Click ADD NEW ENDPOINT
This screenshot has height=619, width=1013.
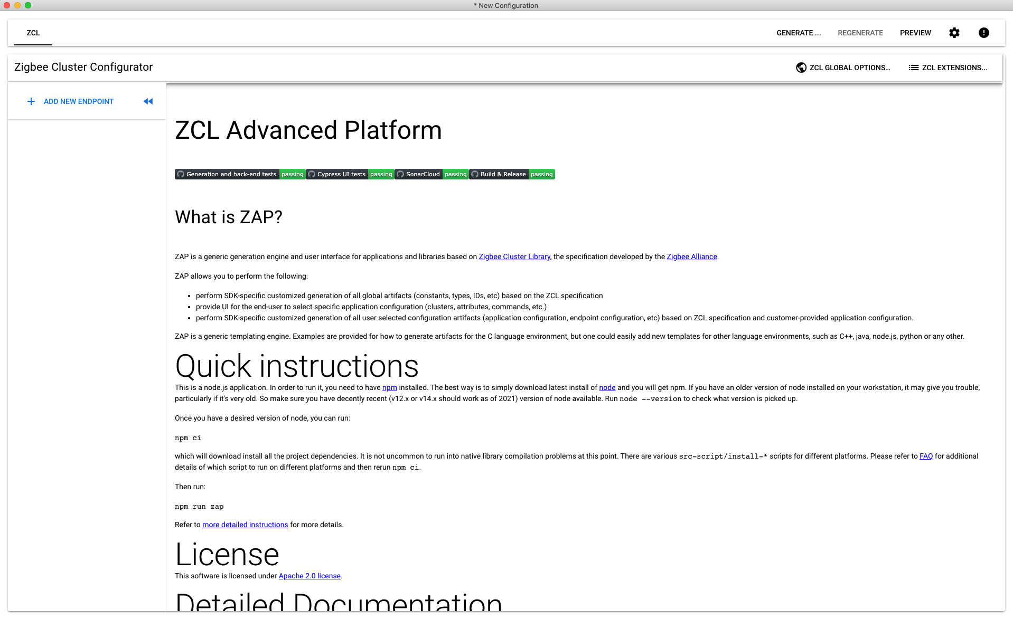click(x=70, y=101)
